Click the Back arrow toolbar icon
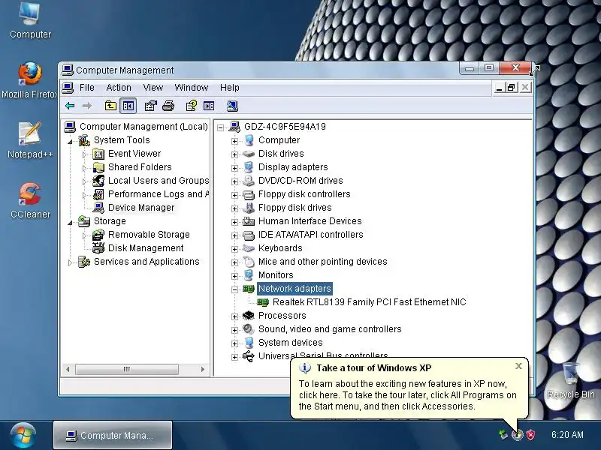 point(70,106)
